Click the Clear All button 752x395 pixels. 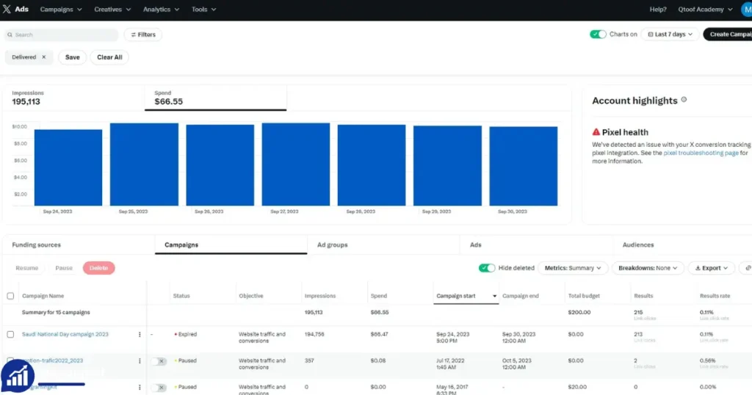point(109,57)
